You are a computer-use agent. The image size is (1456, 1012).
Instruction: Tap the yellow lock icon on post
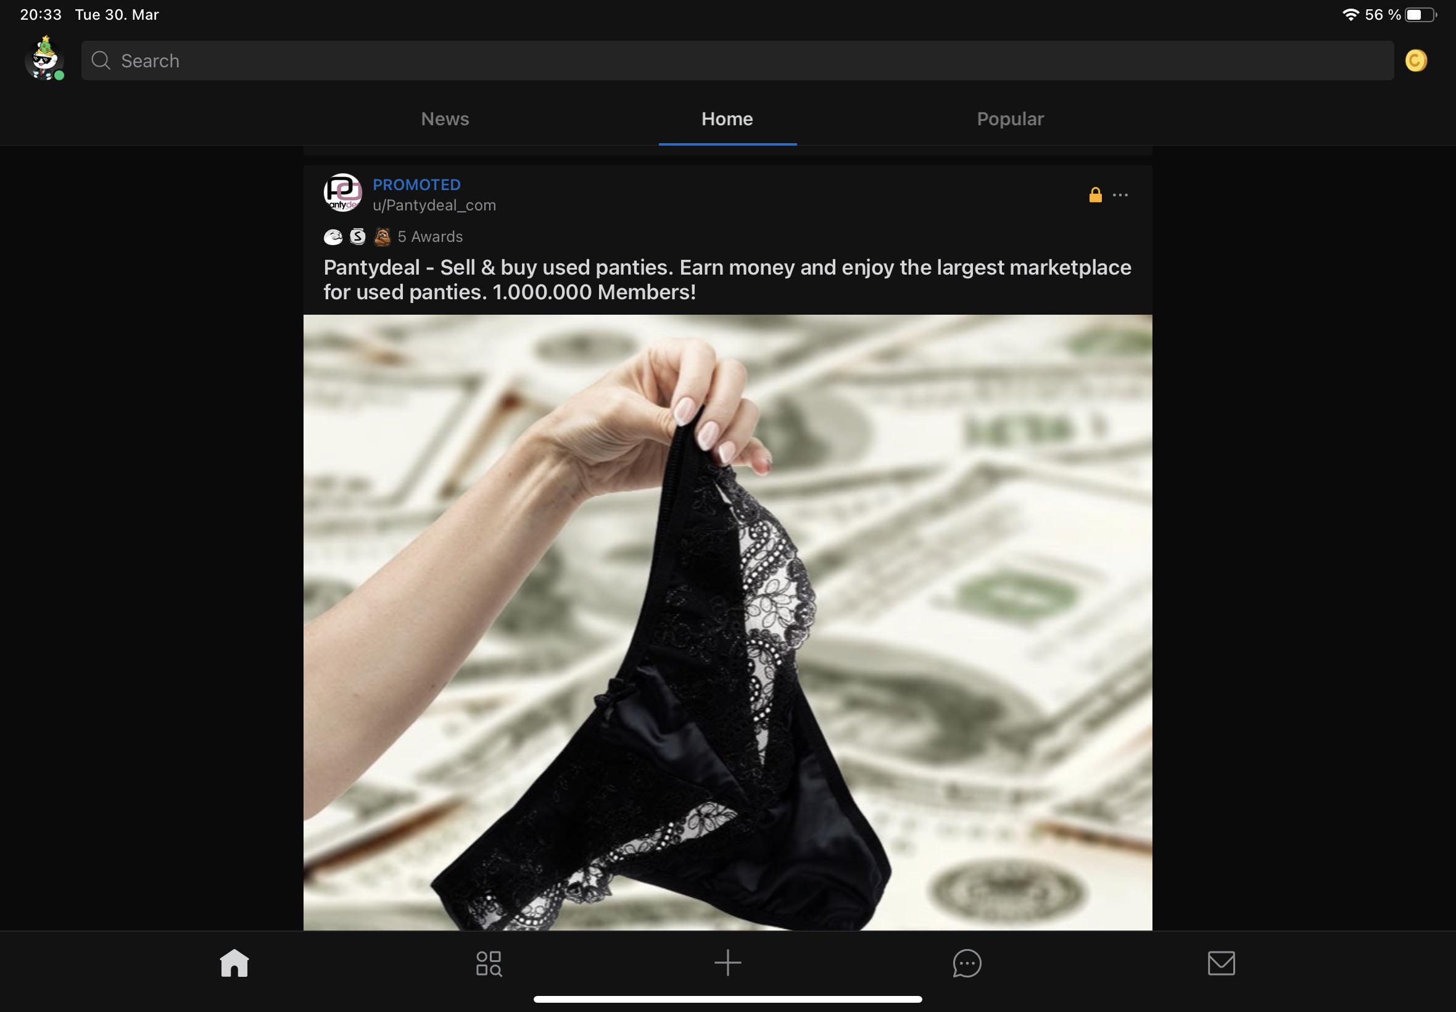(x=1094, y=194)
